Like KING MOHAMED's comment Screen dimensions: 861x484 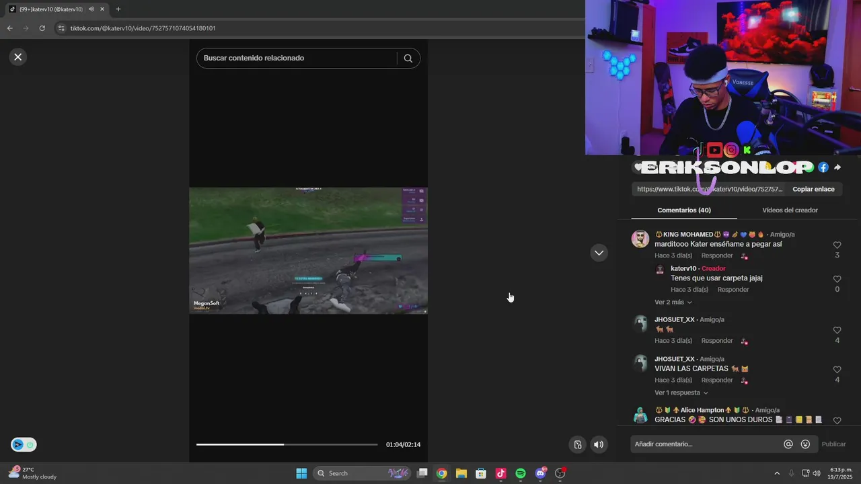[837, 245]
